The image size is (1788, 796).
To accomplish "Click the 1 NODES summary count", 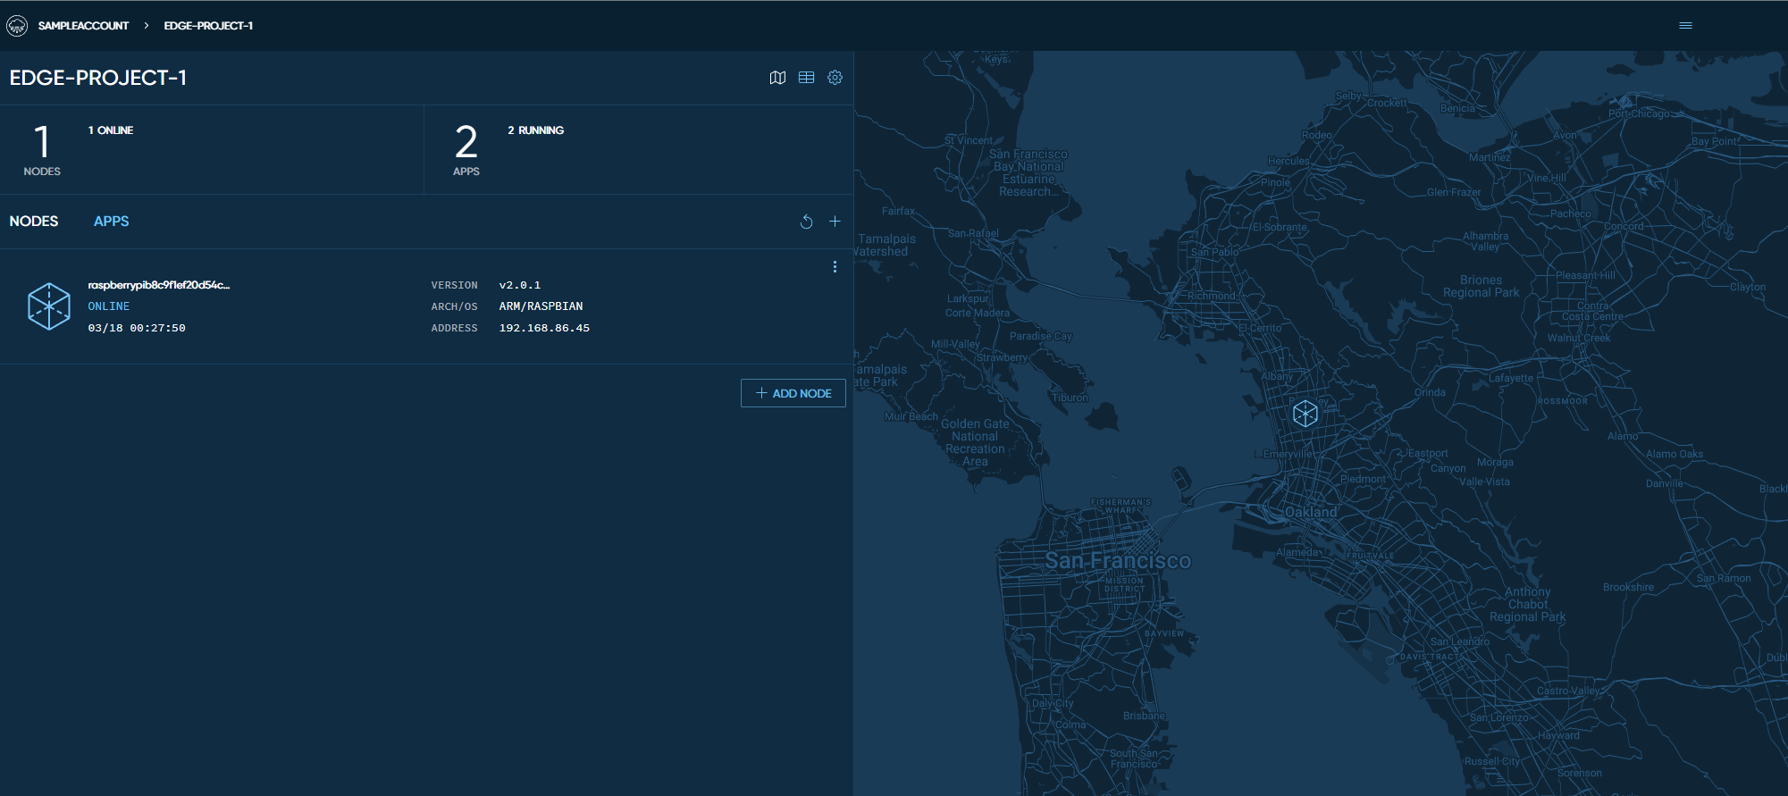I will point(42,149).
